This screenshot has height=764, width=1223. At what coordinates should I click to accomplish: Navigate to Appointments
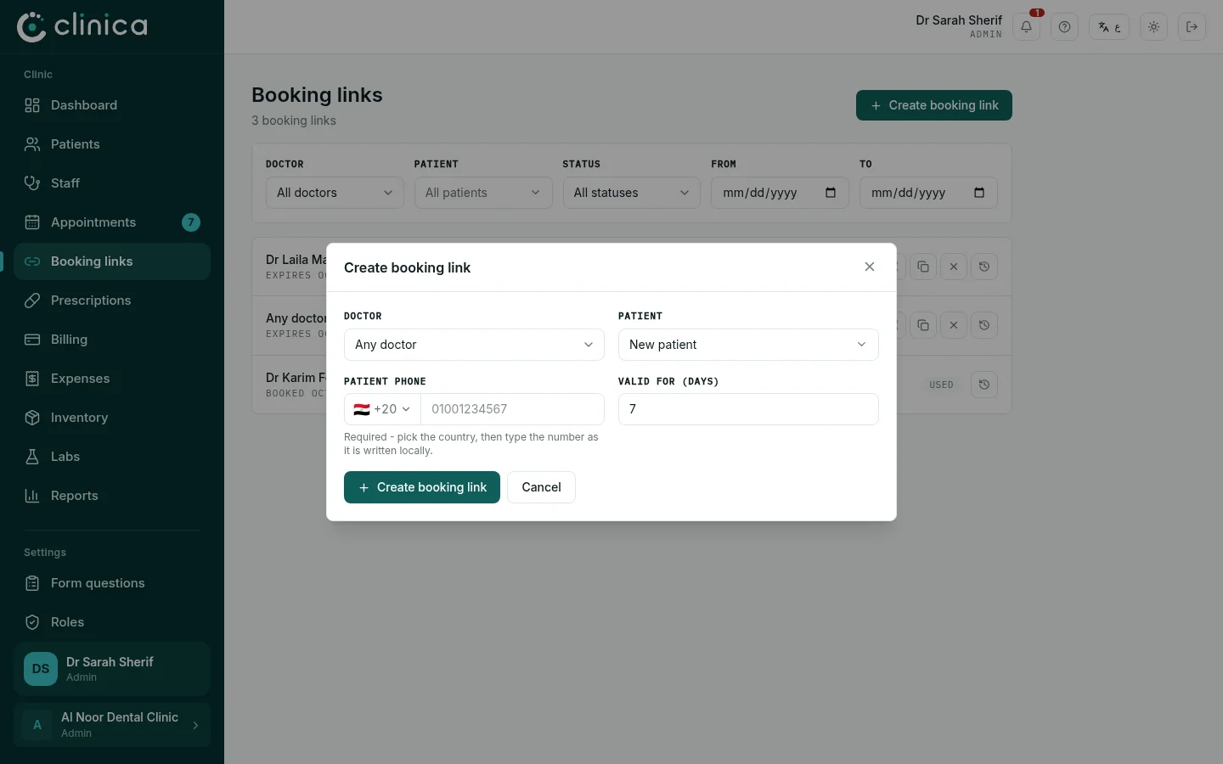(112, 222)
